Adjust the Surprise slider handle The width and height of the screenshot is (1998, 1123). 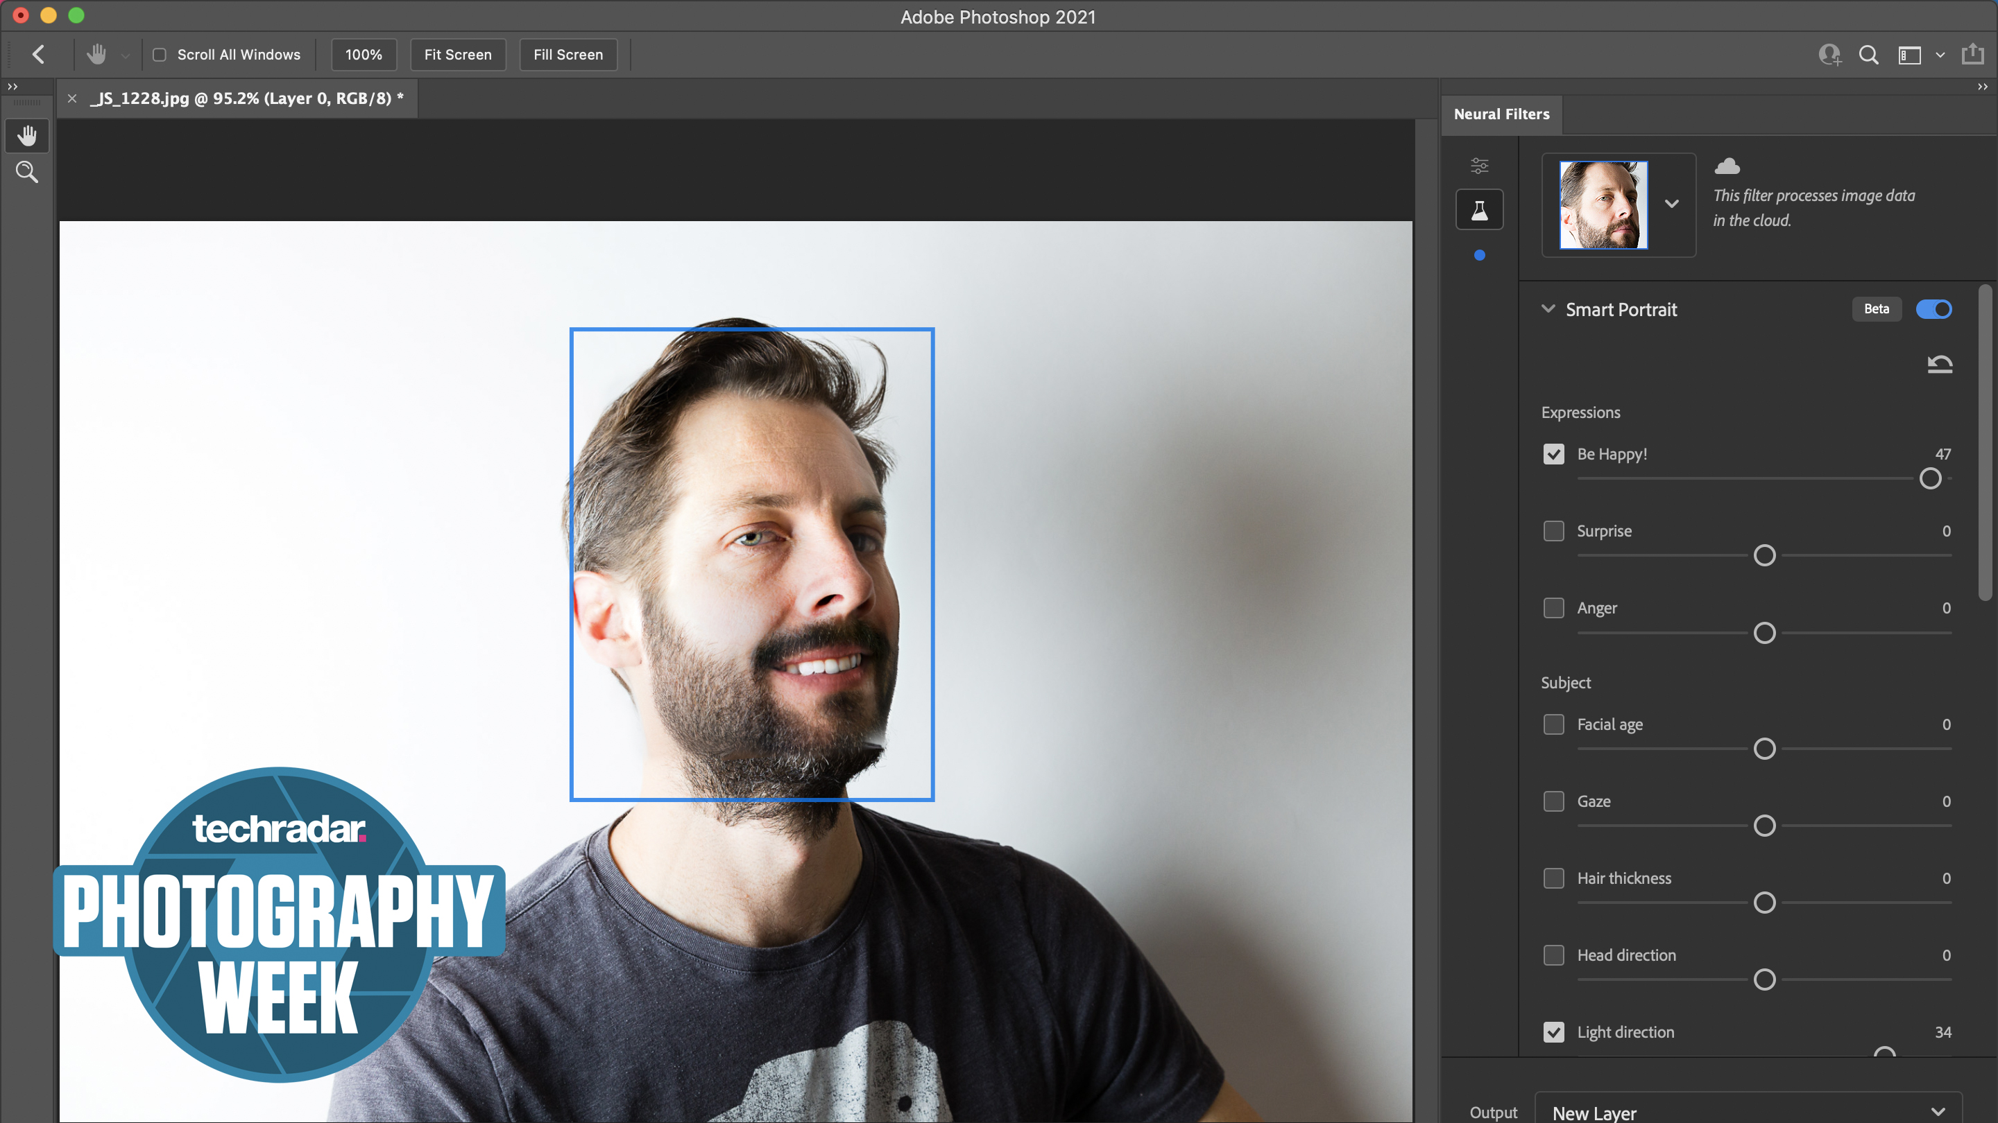[1764, 555]
